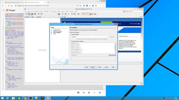Screen dimensions: 179x100
Task: Minimize the Projects panel with the dash button
Action: click(x=59, y=17)
